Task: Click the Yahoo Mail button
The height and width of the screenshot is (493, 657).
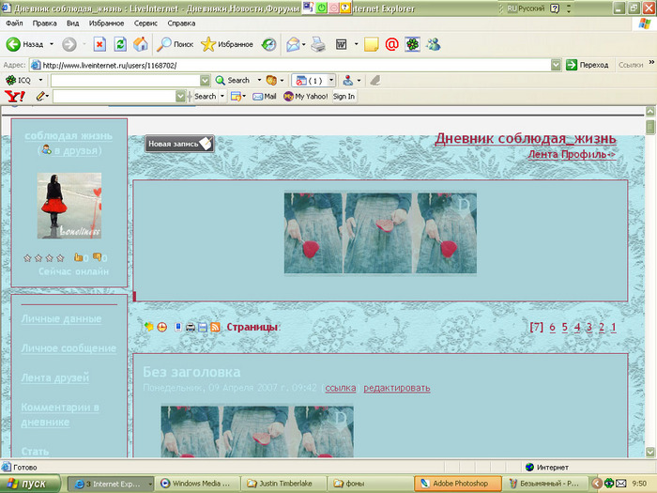Action: pyautogui.click(x=265, y=97)
